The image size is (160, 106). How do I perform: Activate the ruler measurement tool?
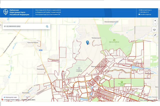tap(155, 35)
